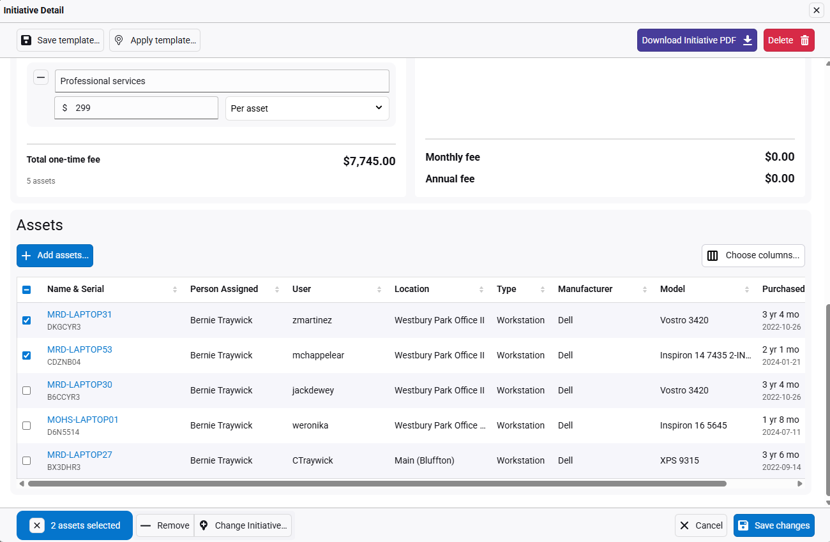830x542 pixels.
Task: Click the horizontal scrollbar under the assets table
Action: [x=377, y=484]
